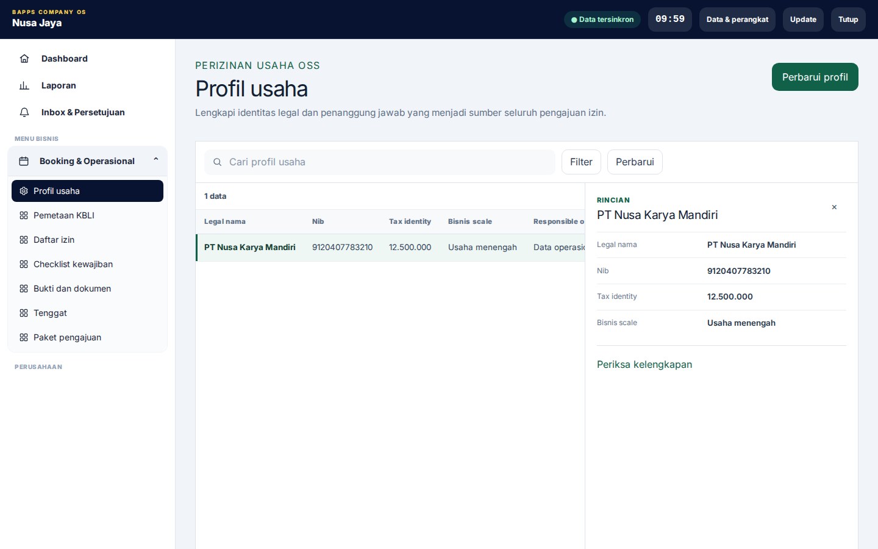Click the Inbox & Persetujuan bell icon

tap(24, 112)
